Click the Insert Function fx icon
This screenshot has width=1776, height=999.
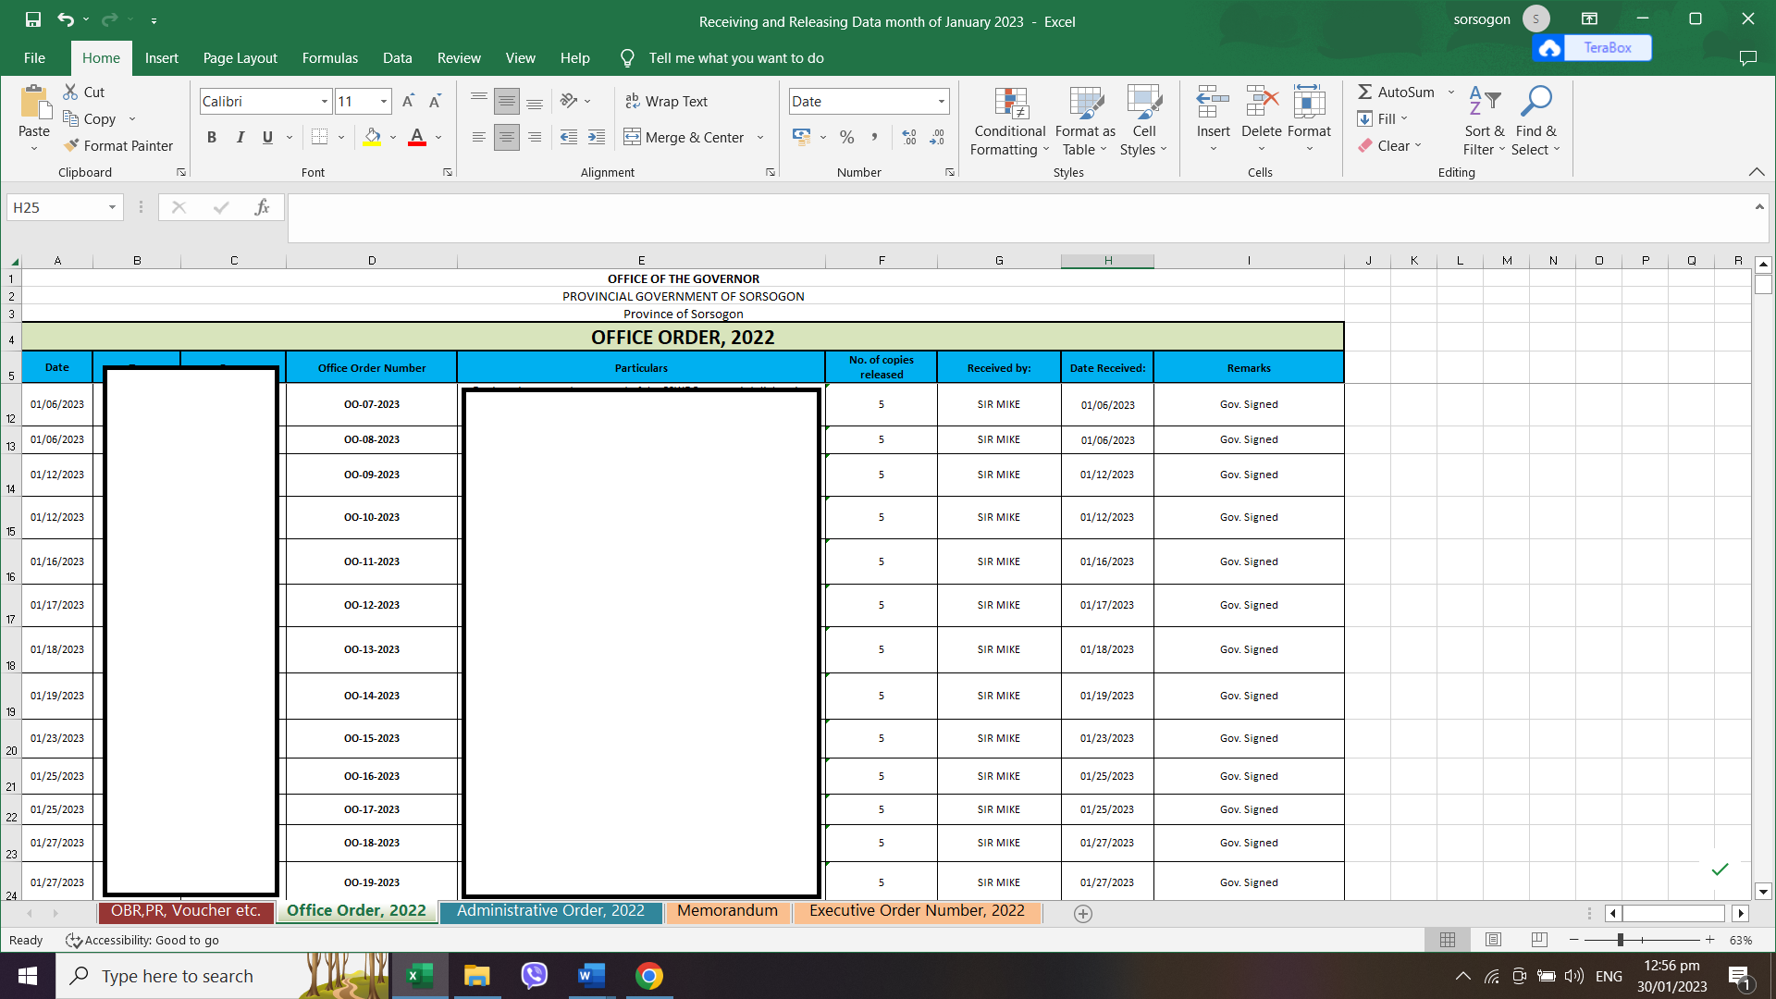tap(262, 207)
